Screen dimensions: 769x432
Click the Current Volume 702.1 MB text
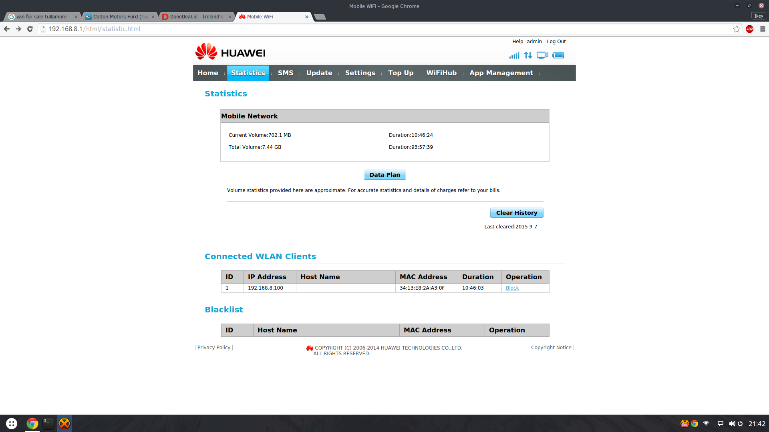tap(260, 135)
